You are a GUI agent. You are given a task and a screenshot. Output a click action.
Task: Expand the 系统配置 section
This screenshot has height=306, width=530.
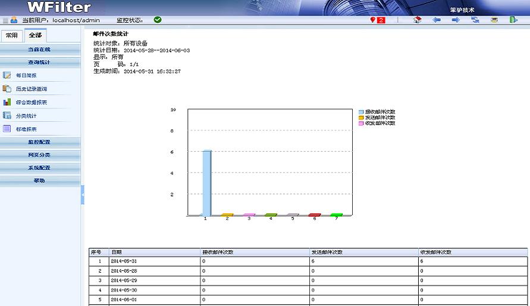point(40,168)
